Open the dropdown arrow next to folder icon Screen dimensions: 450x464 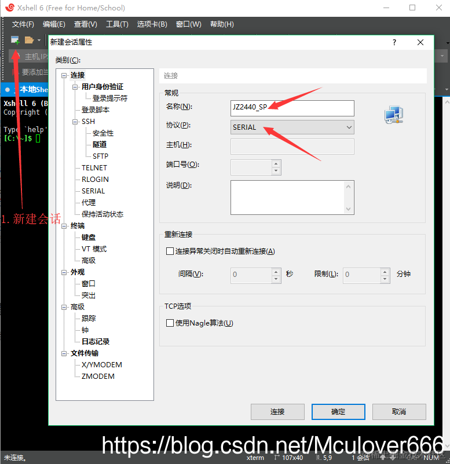point(39,40)
